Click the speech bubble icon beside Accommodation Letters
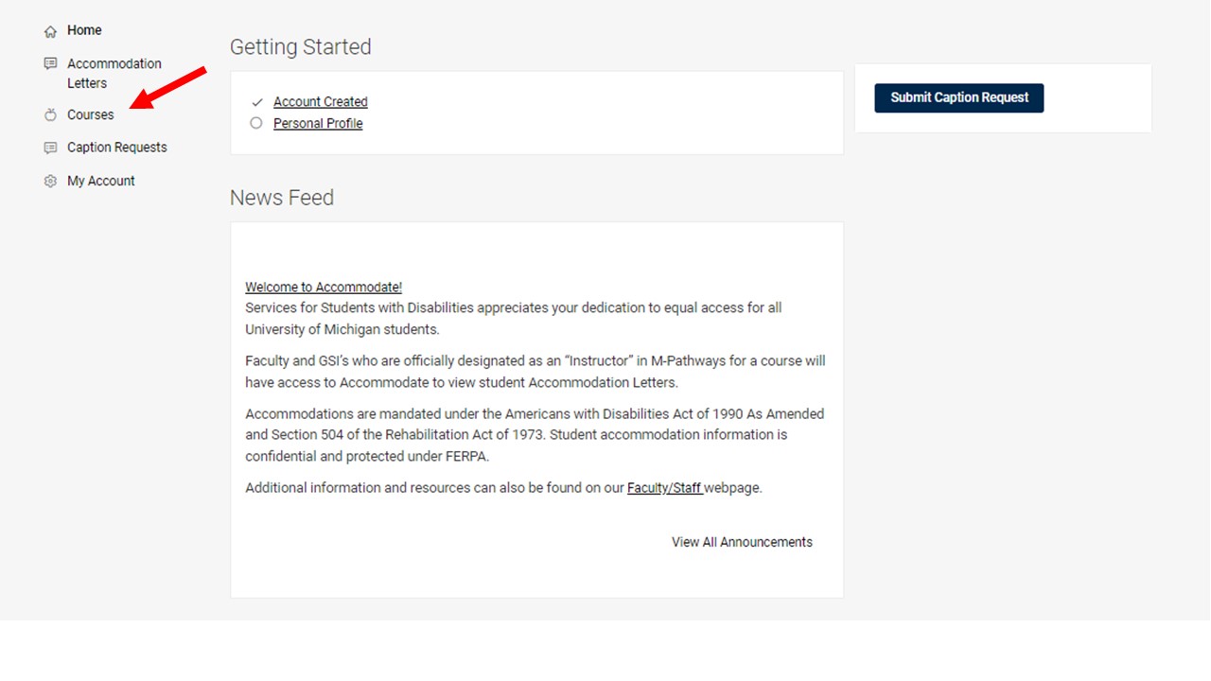This screenshot has width=1211, height=681. click(x=49, y=63)
